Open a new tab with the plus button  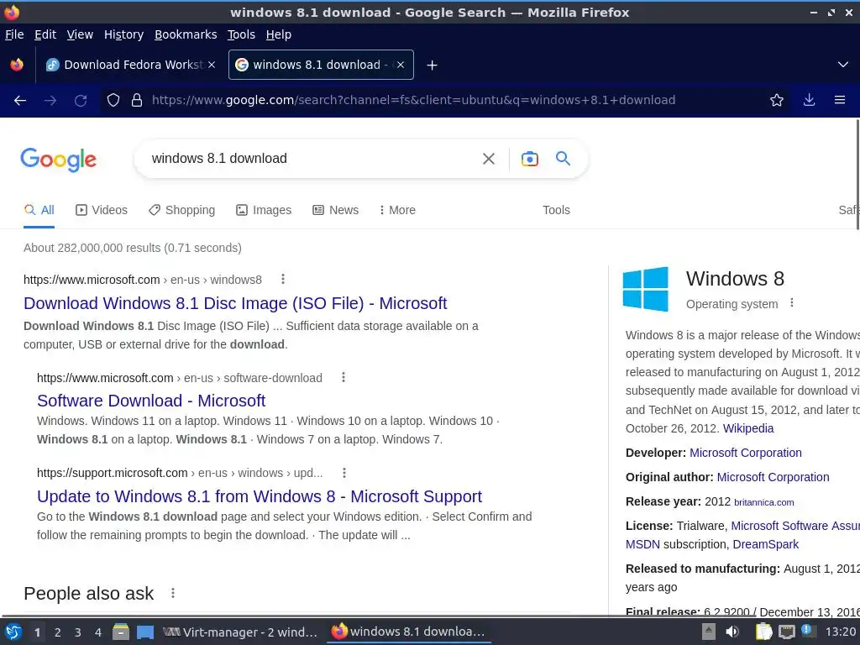[x=432, y=66]
